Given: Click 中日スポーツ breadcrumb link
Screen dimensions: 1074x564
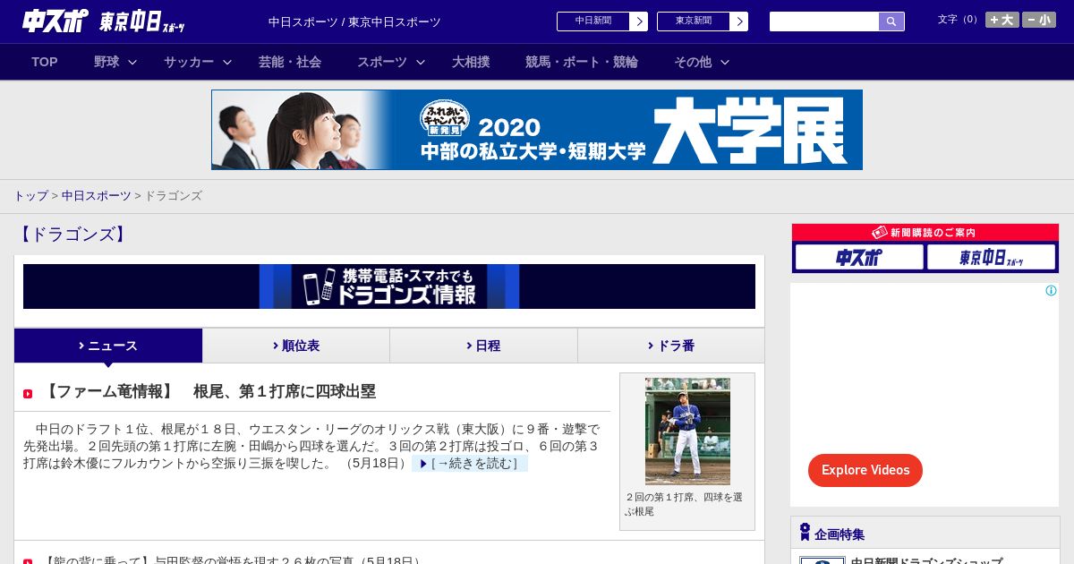Looking at the screenshot, I should point(97,195).
